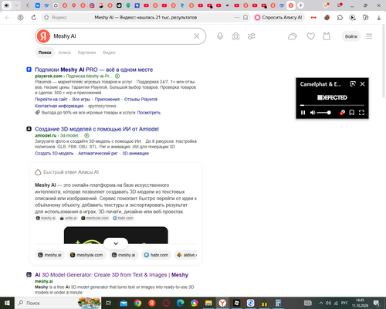Close the Camelphat mini player
The image size is (386, 309).
pyautogui.click(x=362, y=84)
